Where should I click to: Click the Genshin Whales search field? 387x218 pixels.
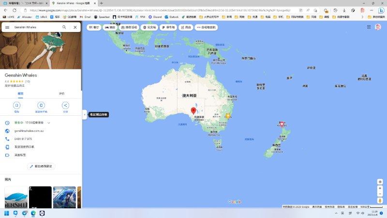click(36, 27)
